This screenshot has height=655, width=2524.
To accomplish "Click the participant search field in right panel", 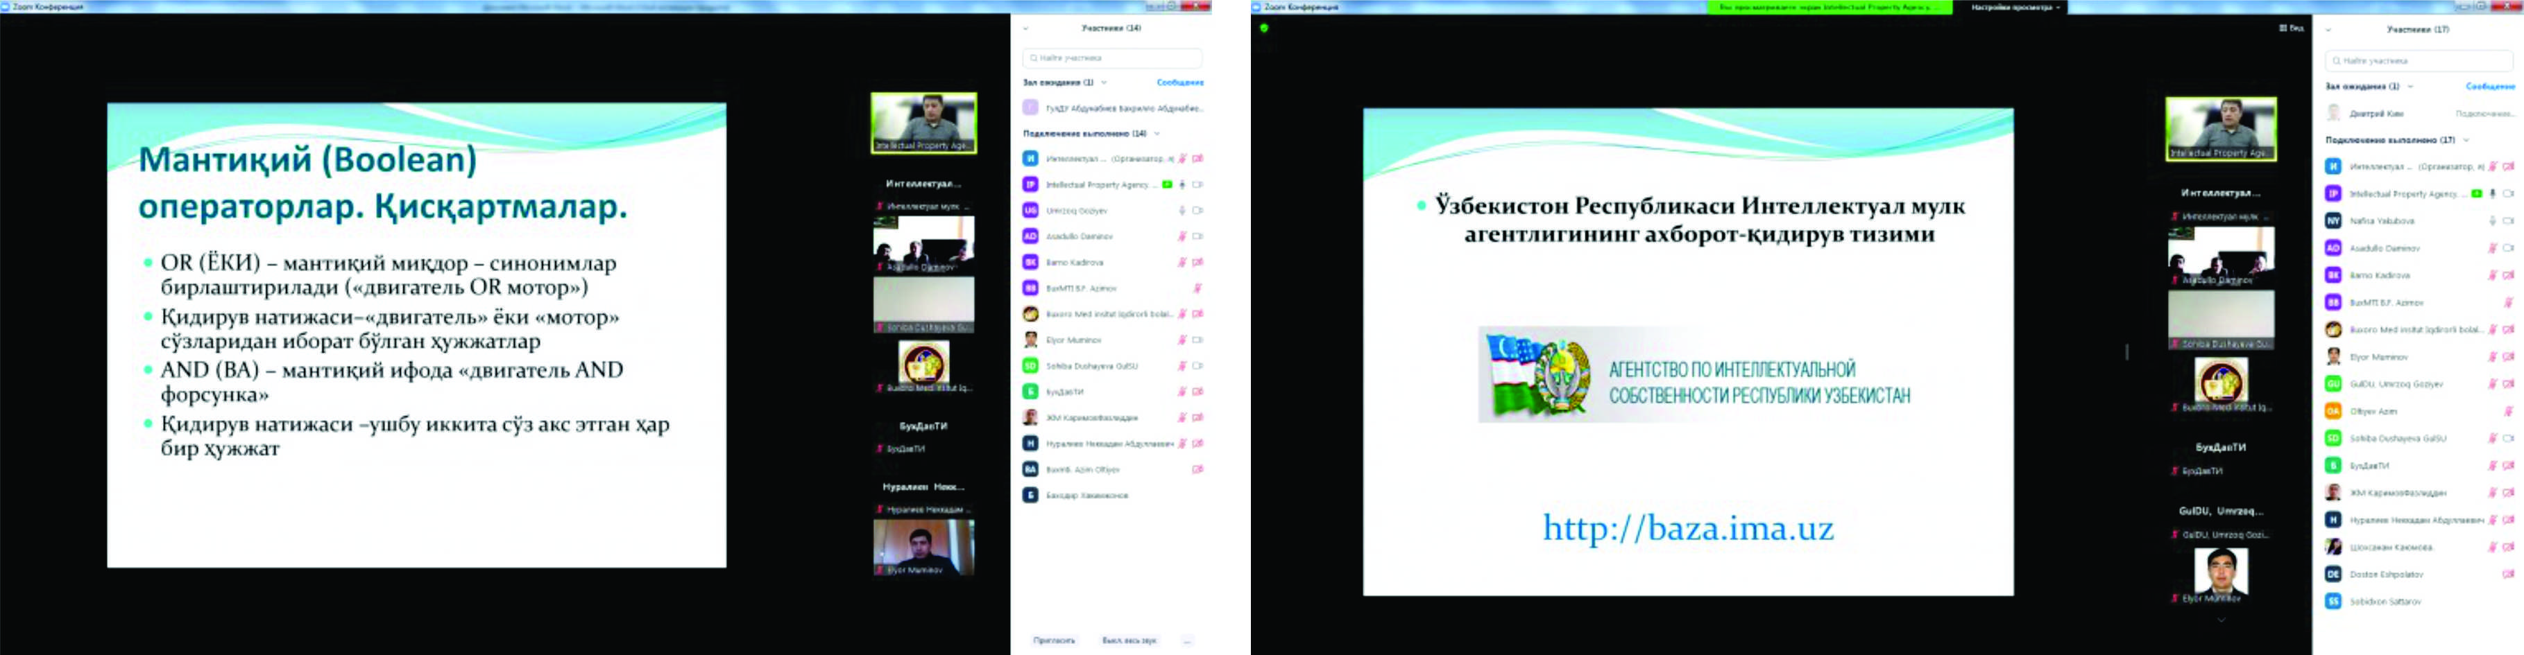I will coord(2418,61).
